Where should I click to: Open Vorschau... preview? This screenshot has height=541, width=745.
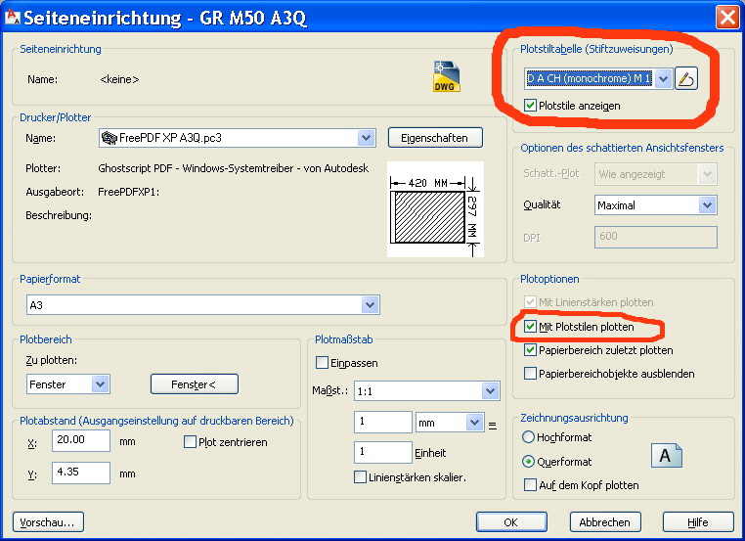pyautogui.click(x=48, y=522)
